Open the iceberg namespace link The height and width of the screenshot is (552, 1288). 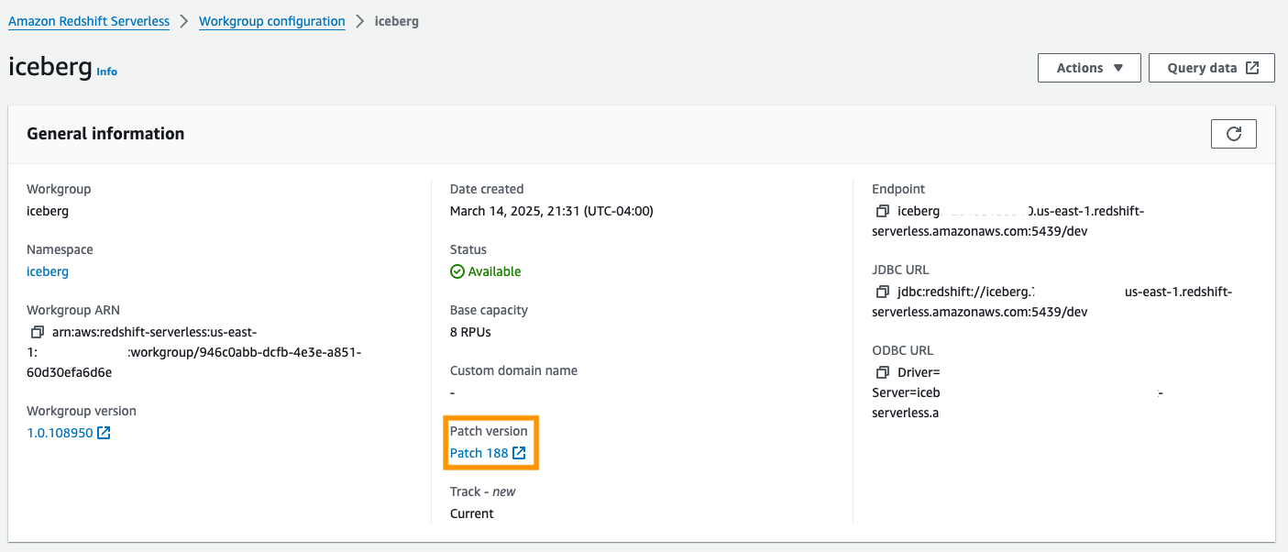(x=48, y=271)
